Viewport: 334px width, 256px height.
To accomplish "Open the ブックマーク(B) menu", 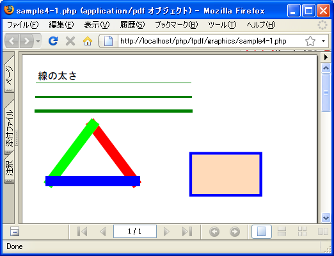I will (x=177, y=25).
